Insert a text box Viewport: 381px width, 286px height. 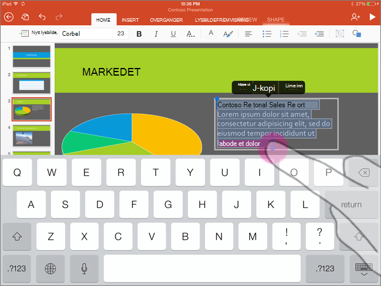click(x=340, y=33)
